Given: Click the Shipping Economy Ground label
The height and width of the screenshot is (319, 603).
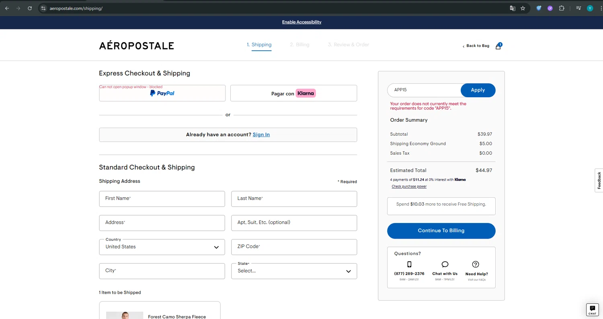Looking at the screenshot, I should (x=418, y=143).
